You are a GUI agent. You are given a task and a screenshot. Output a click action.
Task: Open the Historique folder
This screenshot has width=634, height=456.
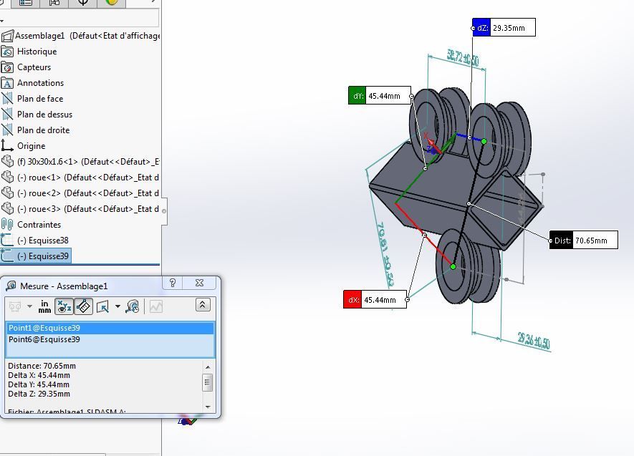pyautogui.click(x=37, y=52)
